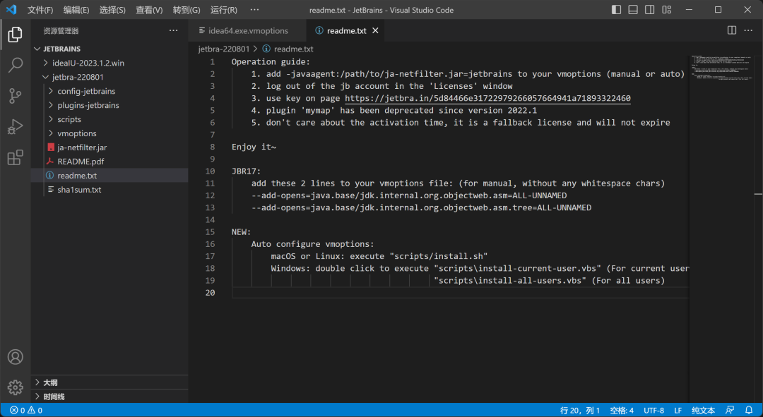This screenshot has width=763, height=417.
Task: Expand the config-jetbrains folder
Action: (110, 91)
